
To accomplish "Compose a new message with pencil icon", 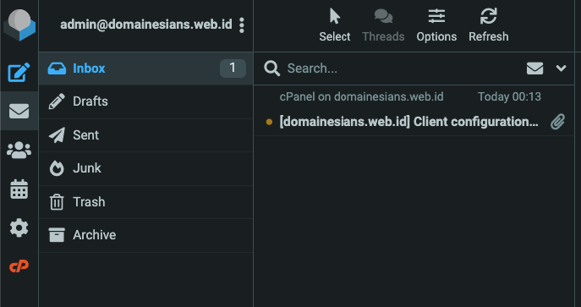I will click(x=19, y=73).
